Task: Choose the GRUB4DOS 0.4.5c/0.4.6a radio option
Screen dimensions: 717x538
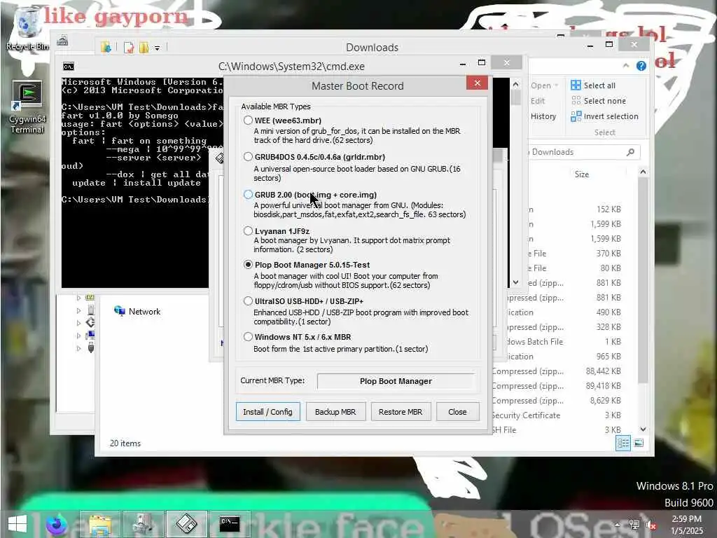Action: click(x=248, y=157)
